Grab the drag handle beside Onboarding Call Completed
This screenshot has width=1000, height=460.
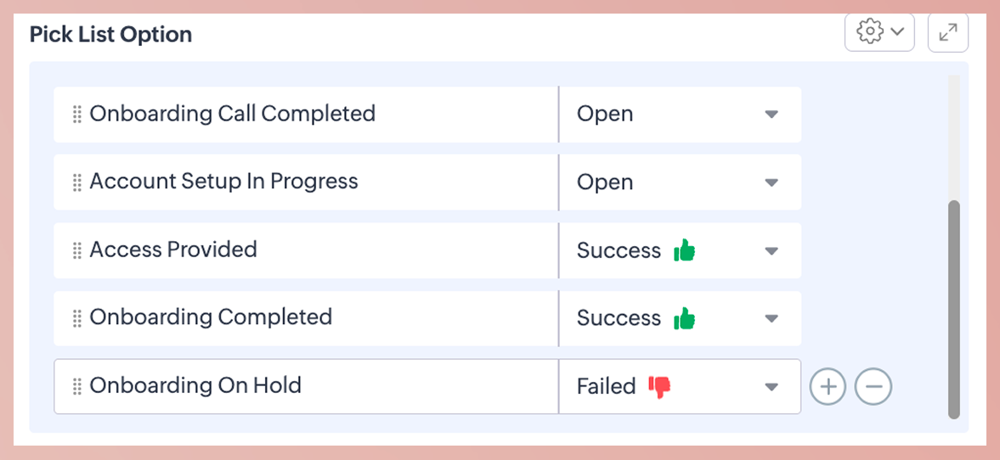point(76,115)
